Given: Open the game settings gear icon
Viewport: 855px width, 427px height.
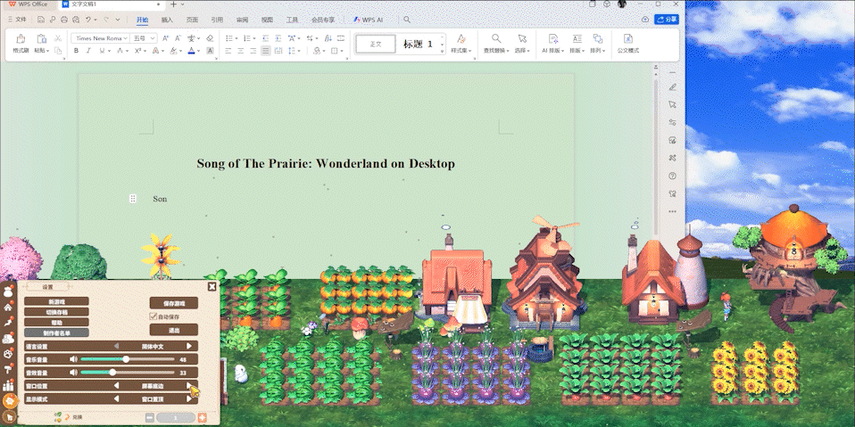Looking at the screenshot, I should (10, 401).
